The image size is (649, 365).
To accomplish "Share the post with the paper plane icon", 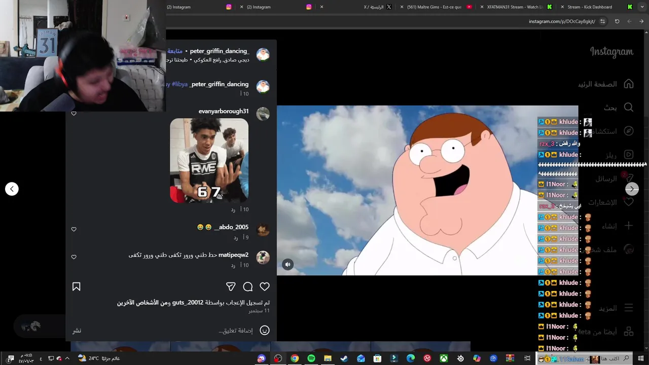I will [231, 287].
